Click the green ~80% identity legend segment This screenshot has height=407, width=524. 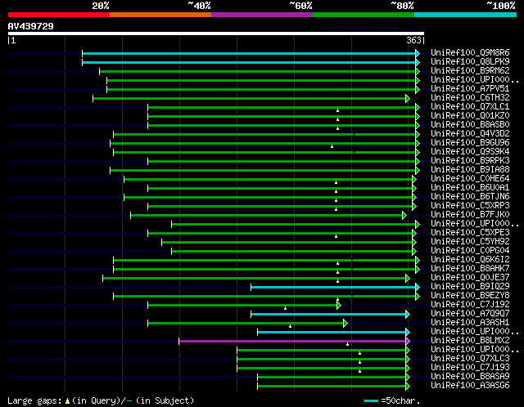click(x=364, y=15)
